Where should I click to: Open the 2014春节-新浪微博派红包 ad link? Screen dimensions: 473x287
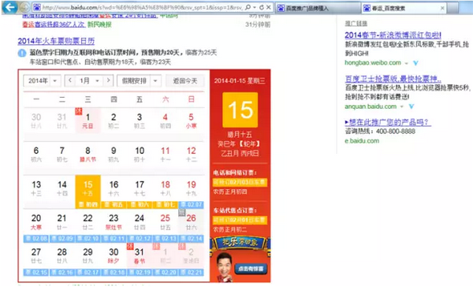click(x=393, y=35)
